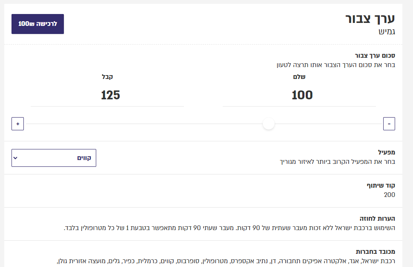Click the chevron arrow in operator dropdown
Screen dimensions: 413x267
16,158
